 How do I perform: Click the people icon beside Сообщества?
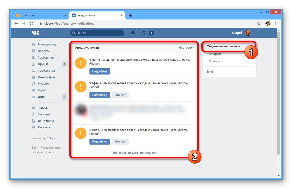(33, 70)
